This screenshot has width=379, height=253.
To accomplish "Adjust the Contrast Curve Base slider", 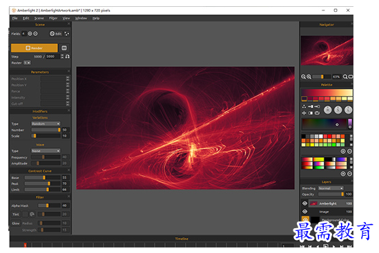I will pos(42,177).
